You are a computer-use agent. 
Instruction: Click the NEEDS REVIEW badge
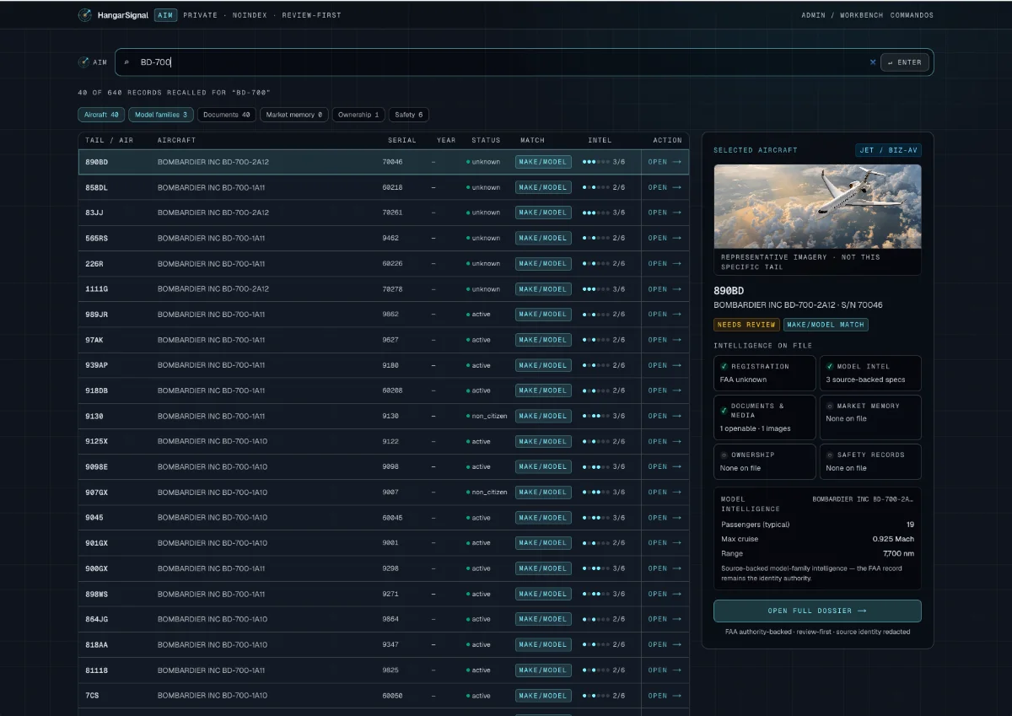pos(746,325)
